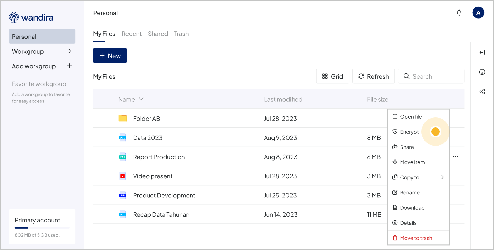Expand the Workgroup sidebar item
494x250 pixels.
[70, 51]
